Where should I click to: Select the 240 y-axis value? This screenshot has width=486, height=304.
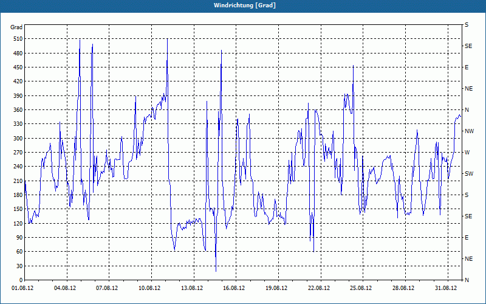tap(18, 167)
